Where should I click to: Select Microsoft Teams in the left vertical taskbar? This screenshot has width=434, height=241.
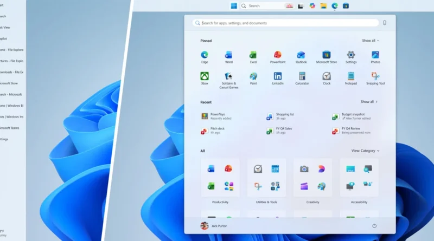[x=10, y=128]
